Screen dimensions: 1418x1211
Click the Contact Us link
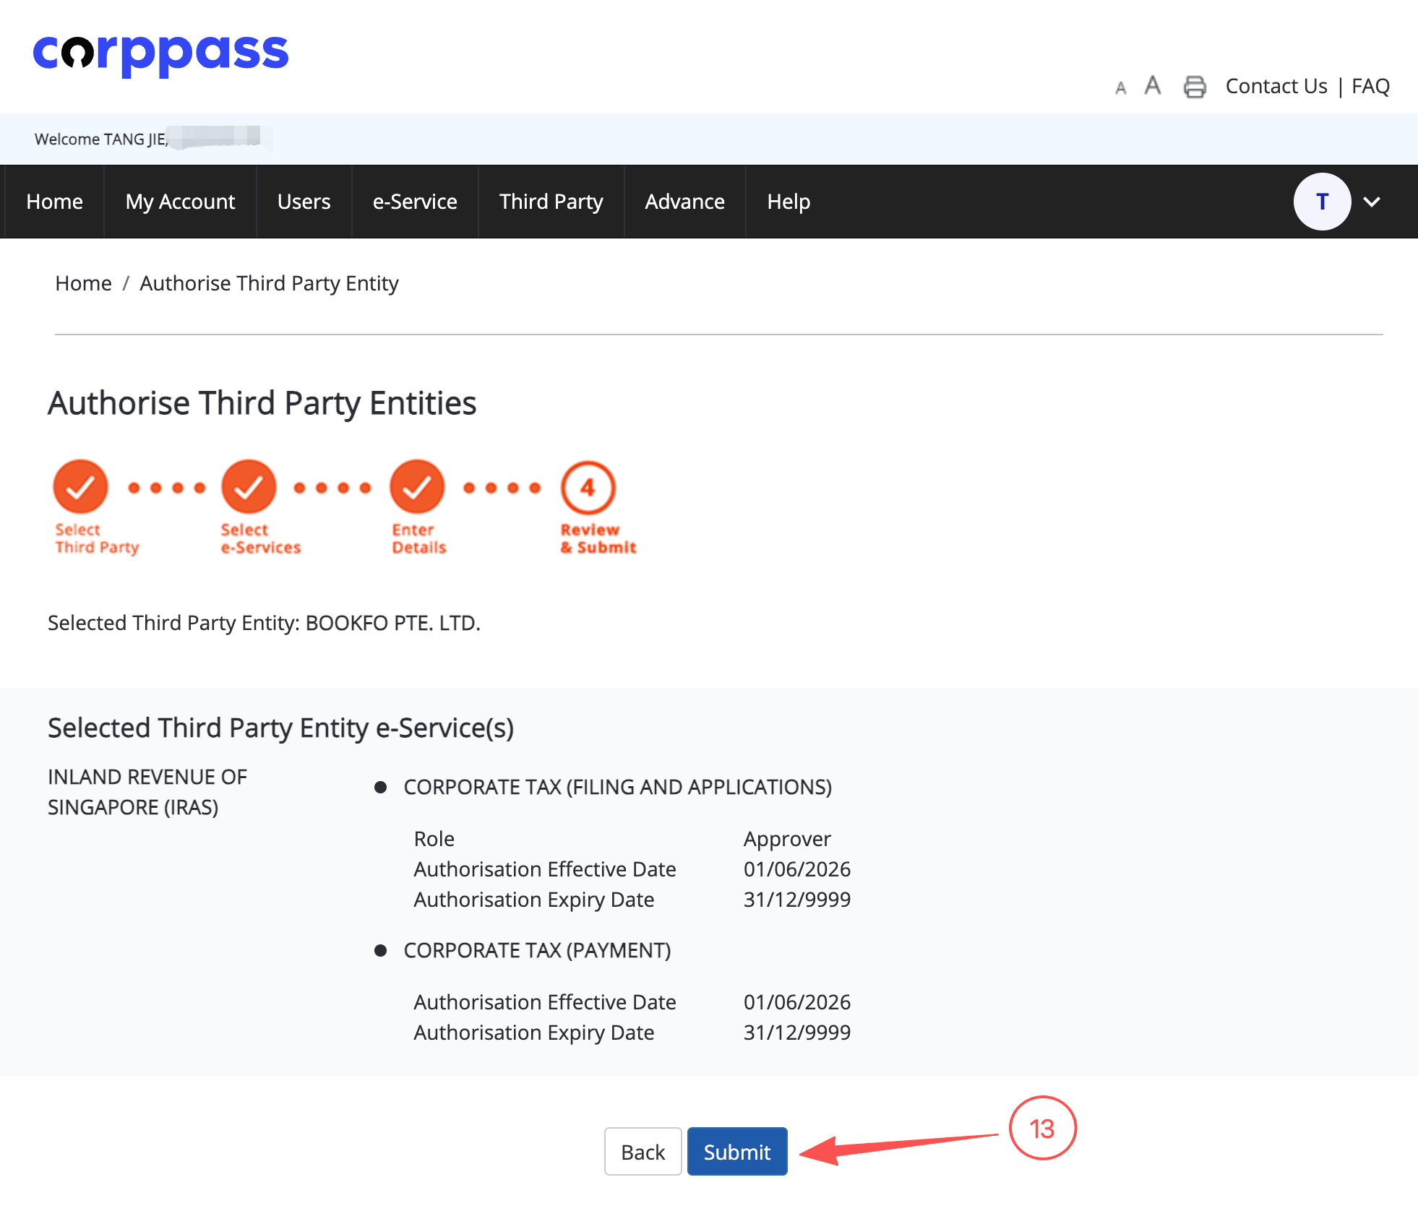click(x=1276, y=86)
